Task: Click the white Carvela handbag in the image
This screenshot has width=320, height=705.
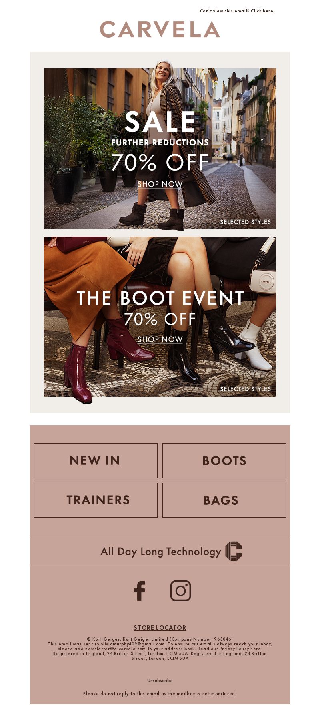Action: click(x=263, y=281)
